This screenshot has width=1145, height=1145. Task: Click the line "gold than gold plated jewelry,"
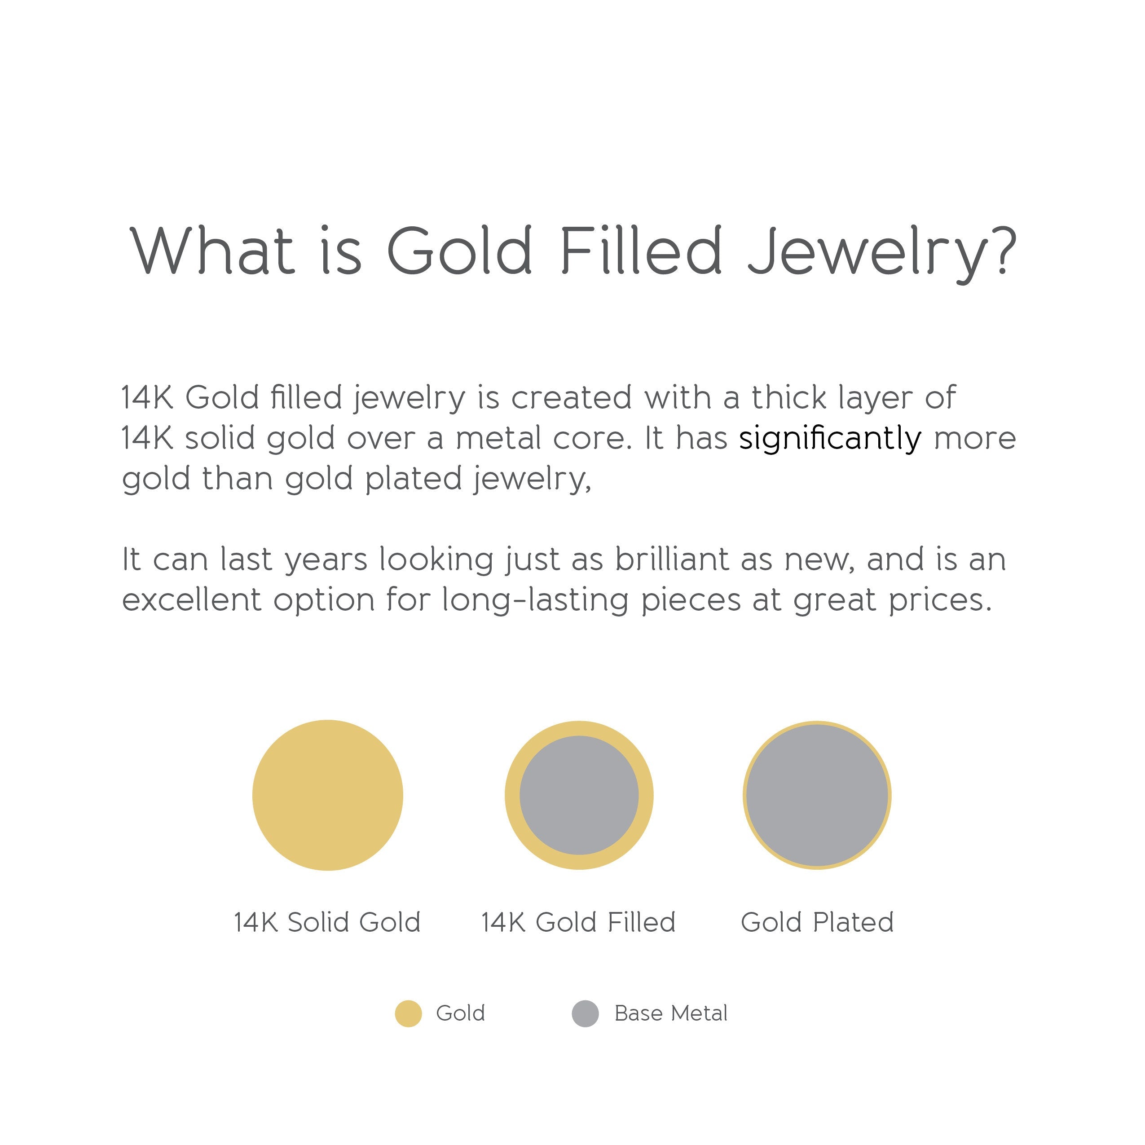coord(357,479)
